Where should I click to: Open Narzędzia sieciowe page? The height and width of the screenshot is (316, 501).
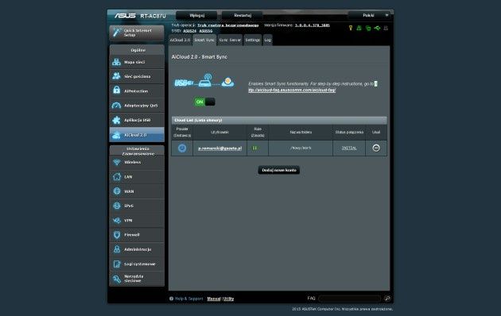[x=137, y=279]
